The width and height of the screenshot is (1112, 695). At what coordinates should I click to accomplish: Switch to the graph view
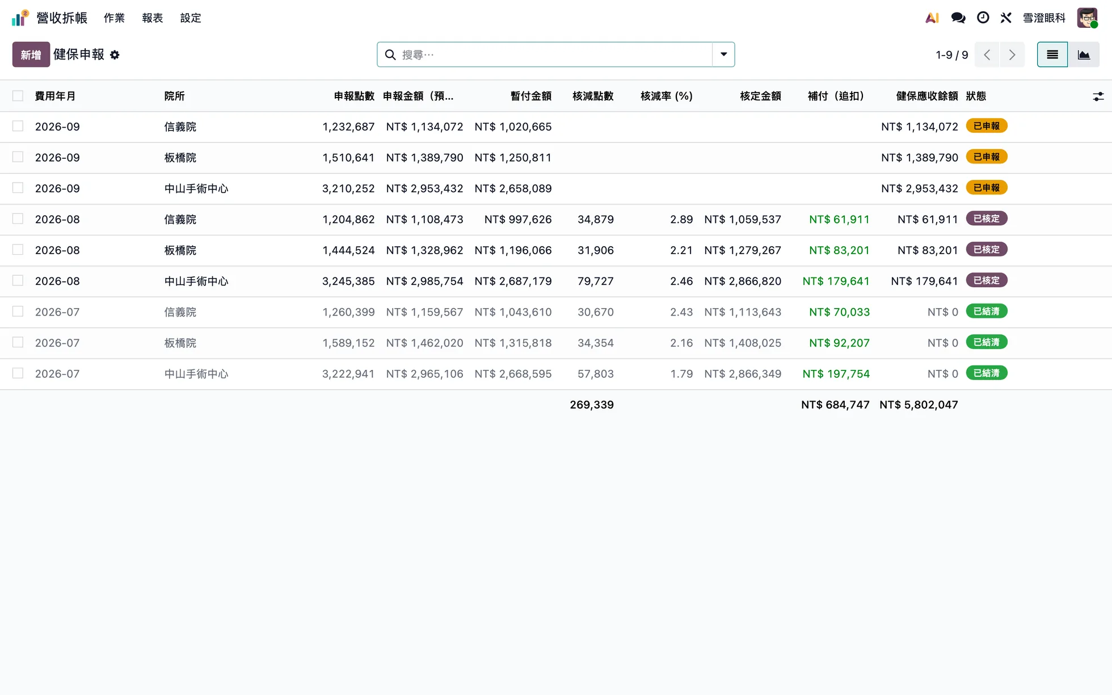coord(1084,54)
